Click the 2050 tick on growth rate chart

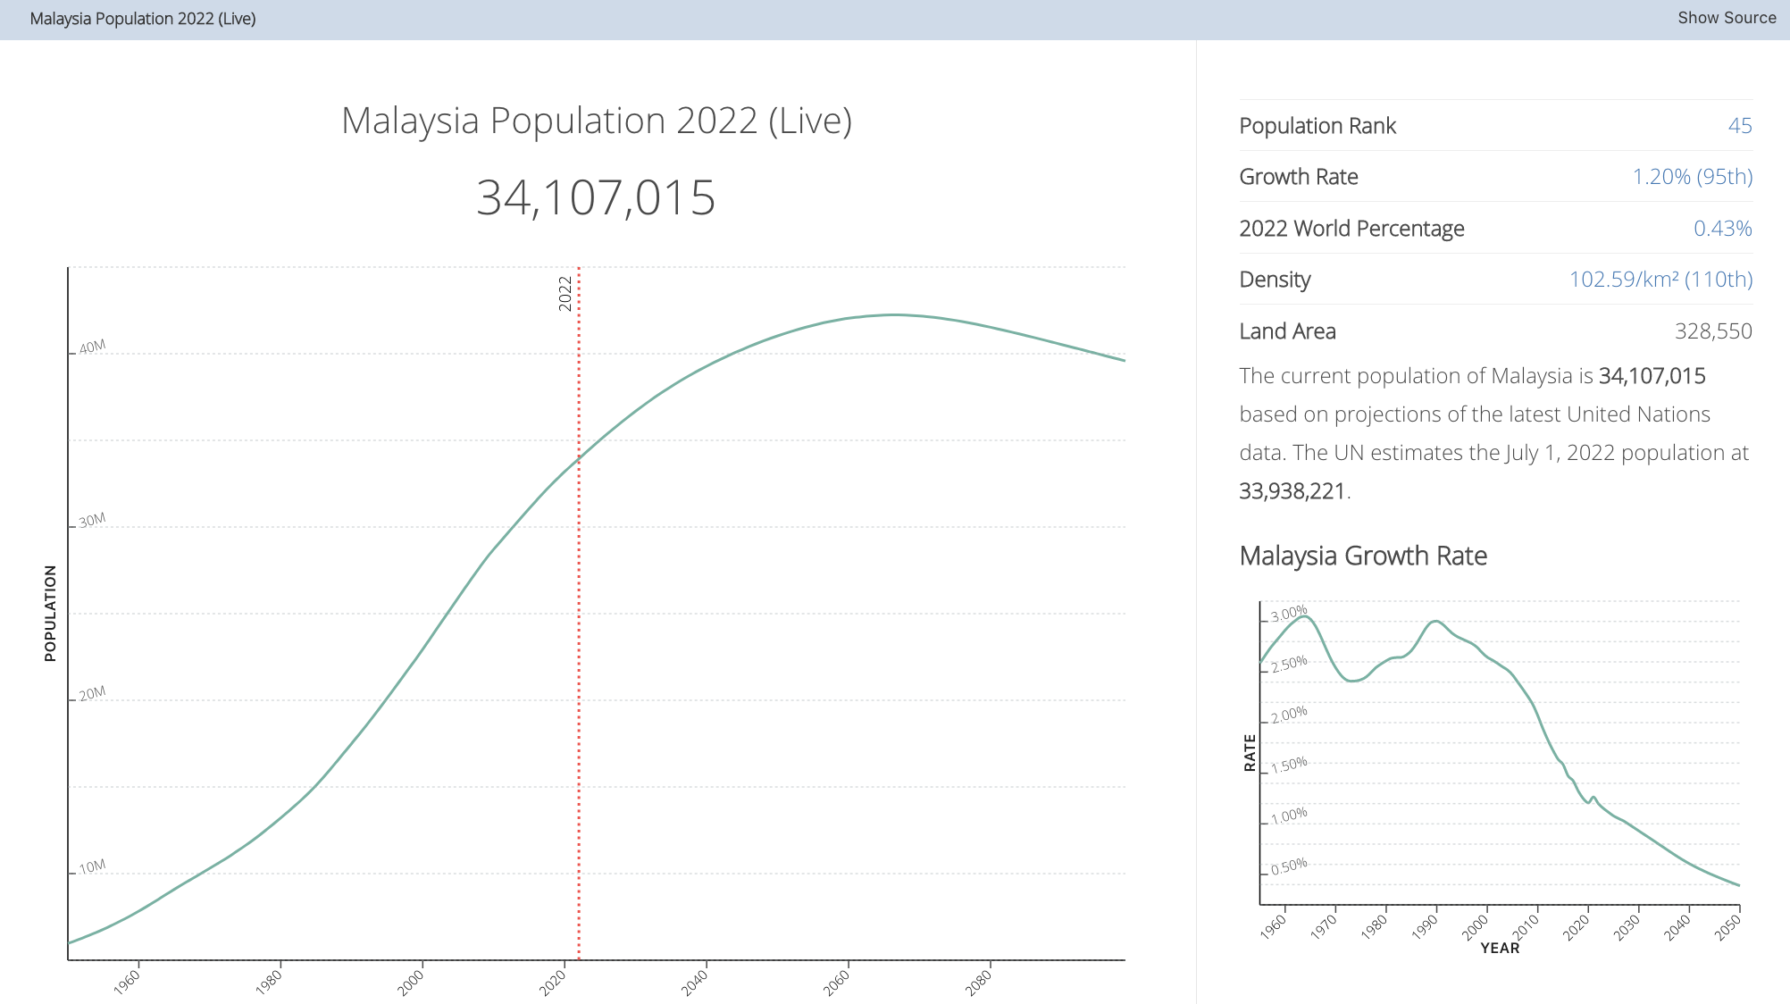point(1727,928)
